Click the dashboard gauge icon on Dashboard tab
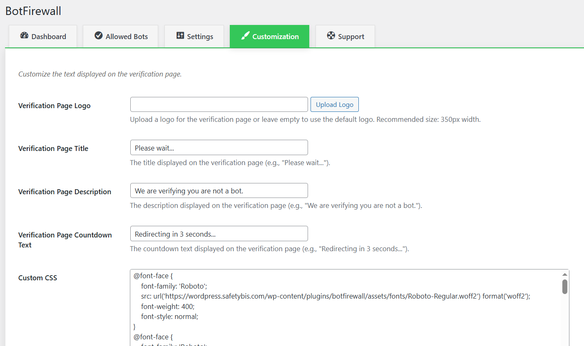 point(25,36)
